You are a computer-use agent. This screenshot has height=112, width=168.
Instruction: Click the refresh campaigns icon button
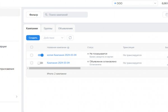(x=70, y=38)
